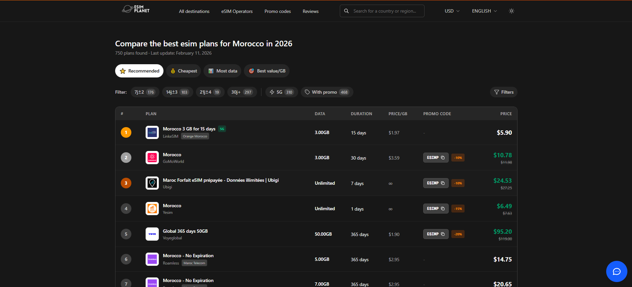Click the $5.90 price
Image resolution: width=632 pixels, height=287 pixels.
point(504,133)
